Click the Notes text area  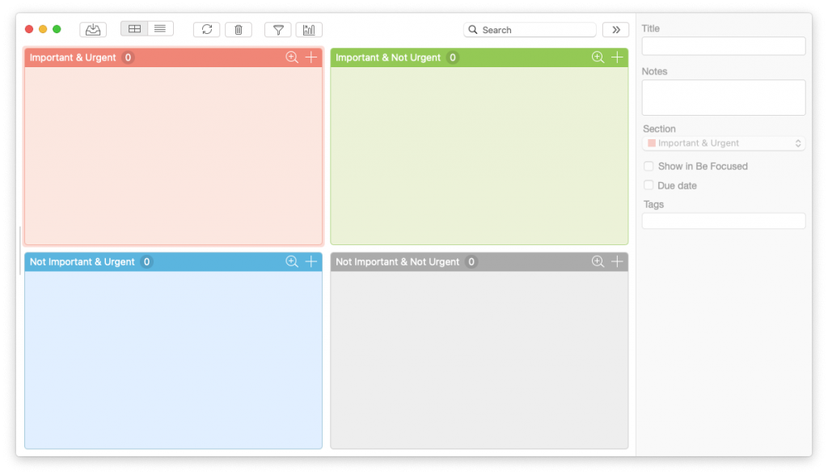[724, 98]
